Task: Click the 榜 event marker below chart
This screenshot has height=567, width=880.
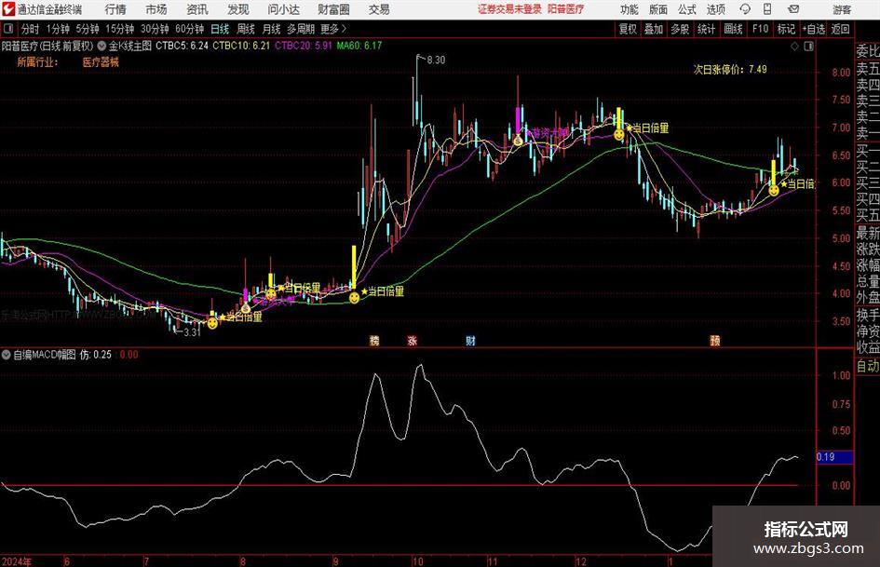Action: coord(374,340)
